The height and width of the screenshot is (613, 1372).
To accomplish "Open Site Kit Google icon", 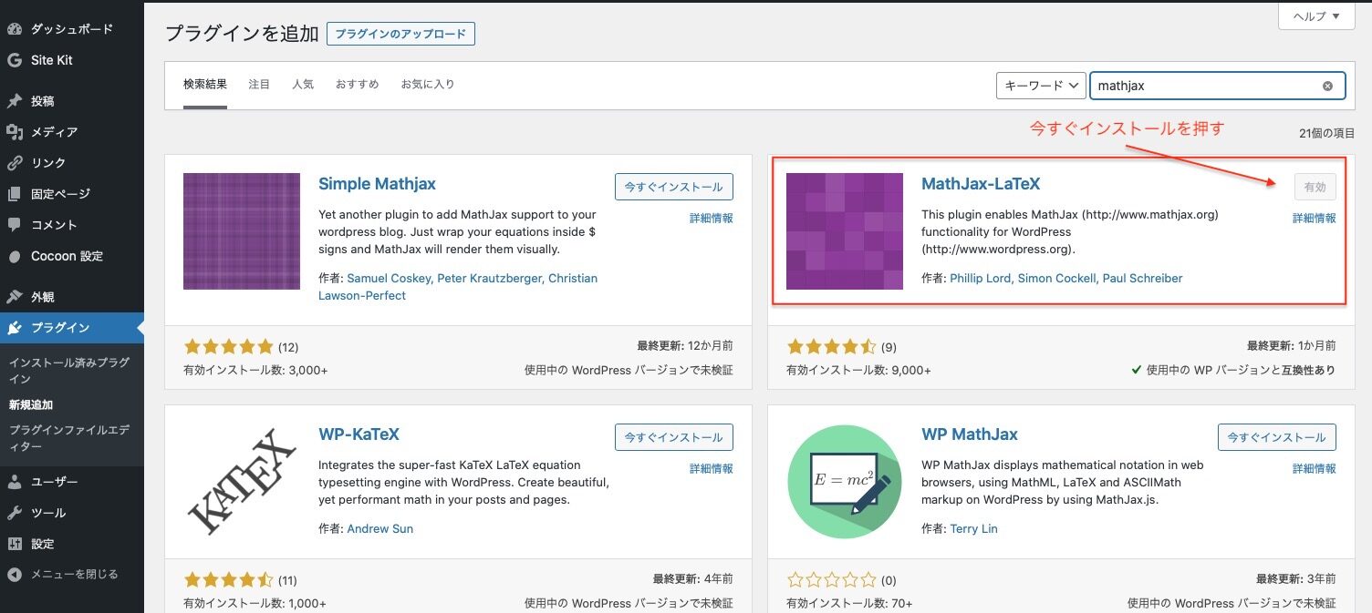I will 15,60.
